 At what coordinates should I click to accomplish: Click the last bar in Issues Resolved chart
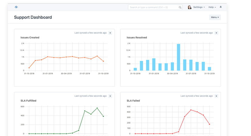click(x=209, y=69)
